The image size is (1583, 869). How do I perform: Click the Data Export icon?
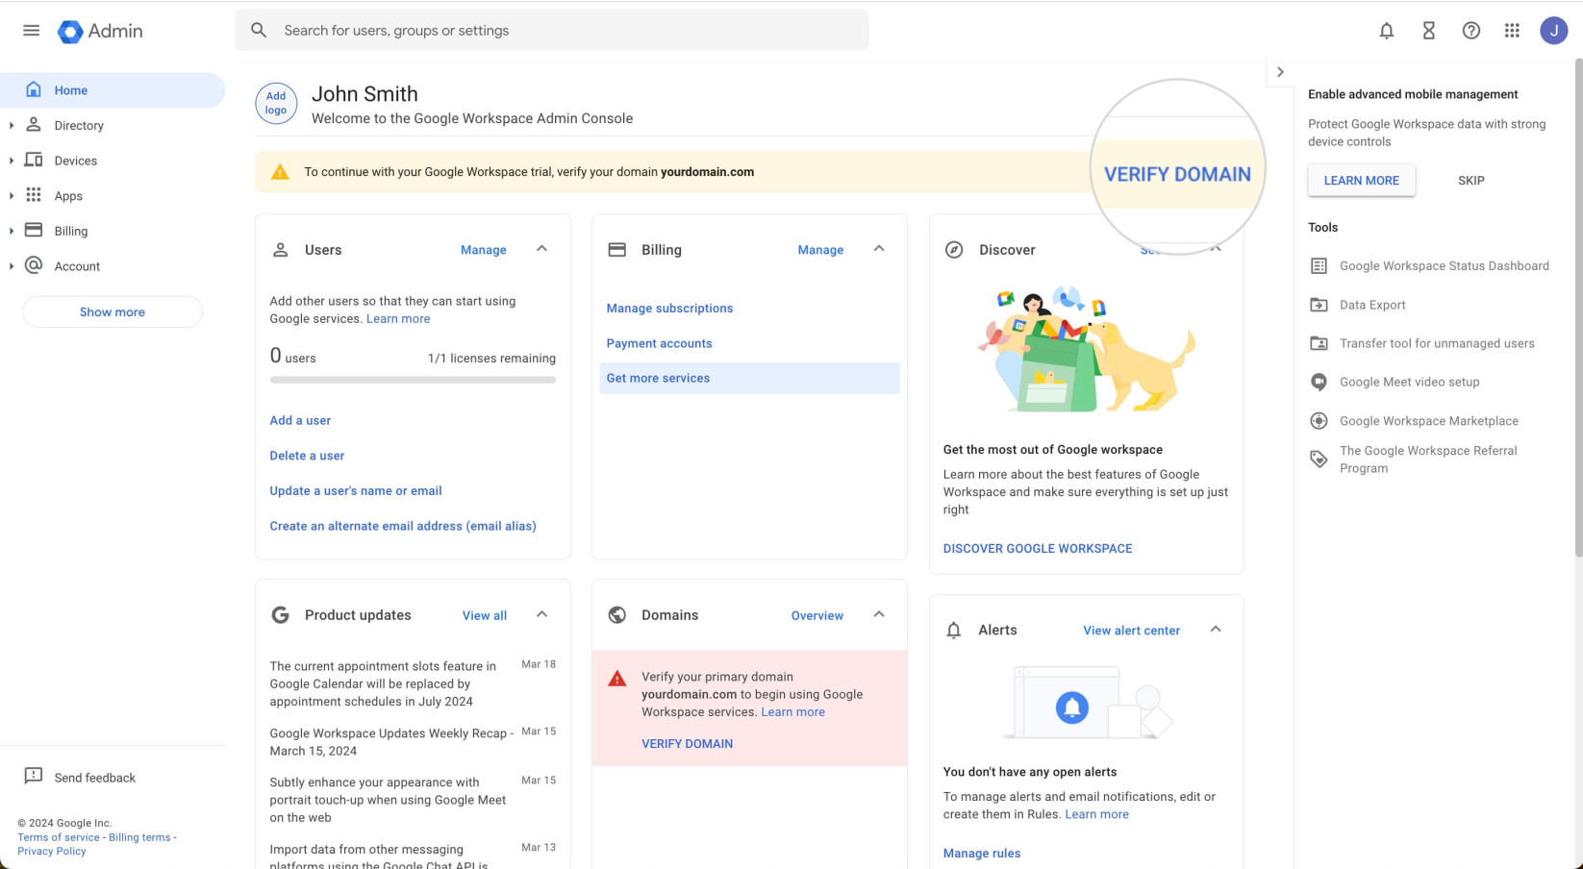pyautogui.click(x=1319, y=305)
